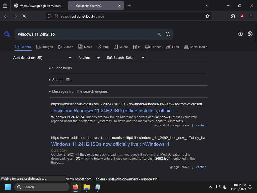Click the taskbar Search box
The height and width of the screenshot is (193, 257).
42,187
